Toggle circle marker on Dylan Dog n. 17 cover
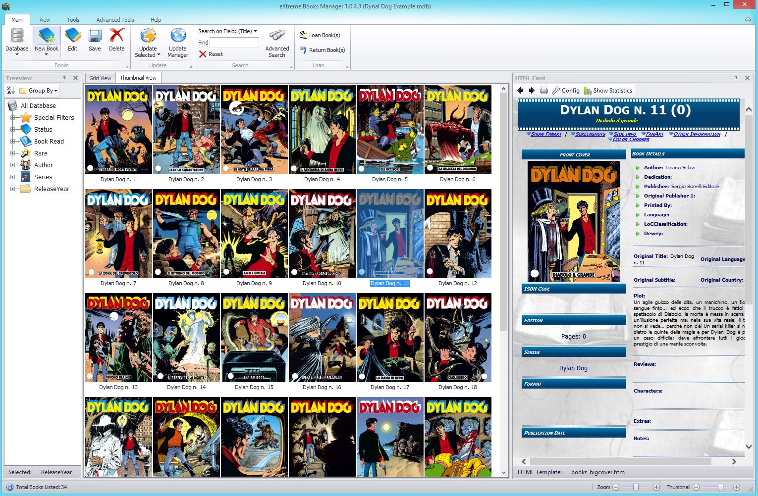Image resolution: width=758 pixels, height=496 pixels. (x=362, y=376)
